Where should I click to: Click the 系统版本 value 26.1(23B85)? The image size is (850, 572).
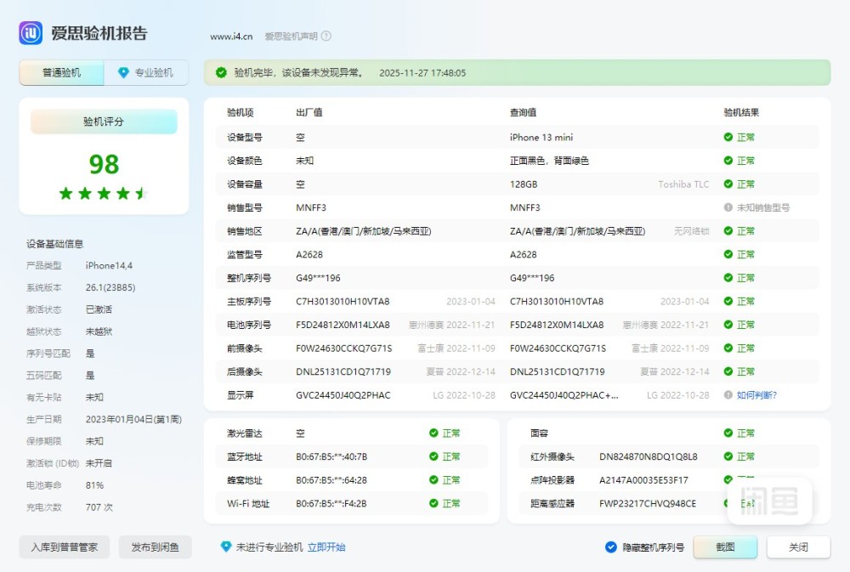pyautogui.click(x=110, y=287)
